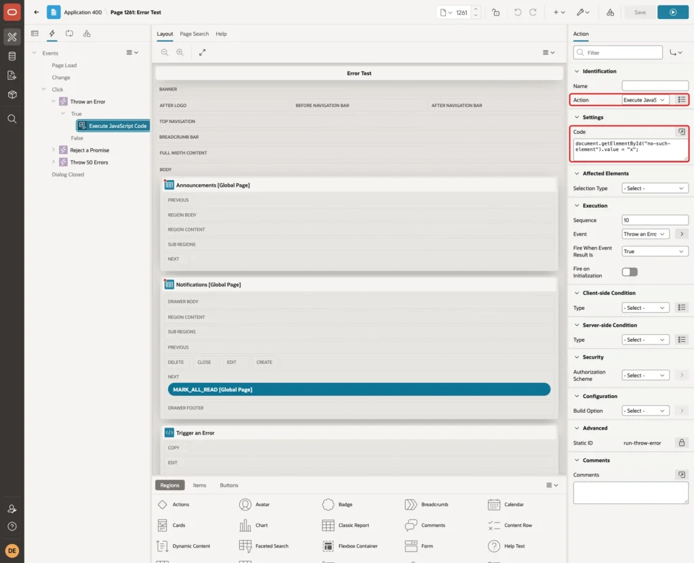
Task: Click the Sequence input field
Action: pos(655,220)
